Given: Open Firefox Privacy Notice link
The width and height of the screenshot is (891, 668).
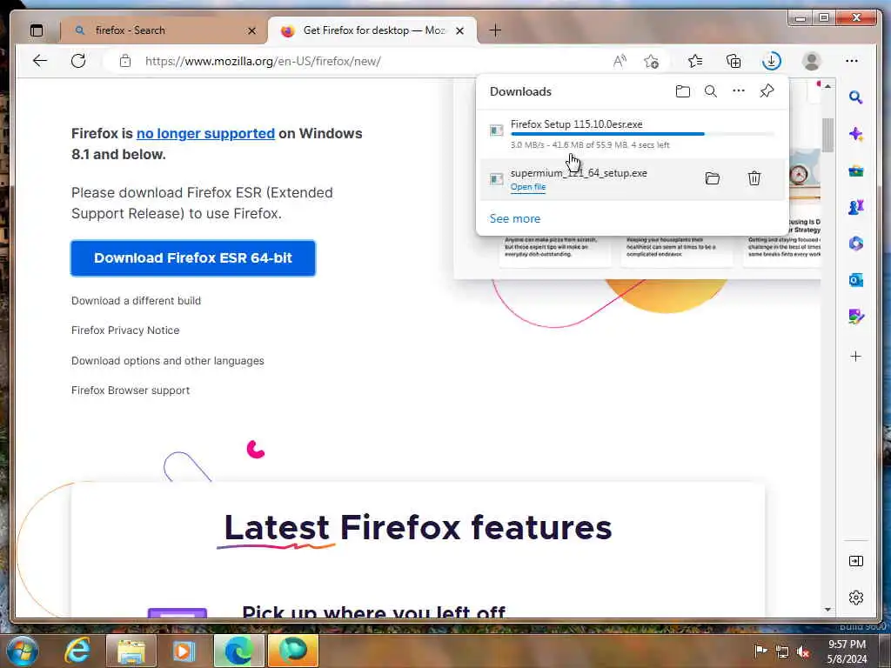Looking at the screenshot, I should 125,330.
